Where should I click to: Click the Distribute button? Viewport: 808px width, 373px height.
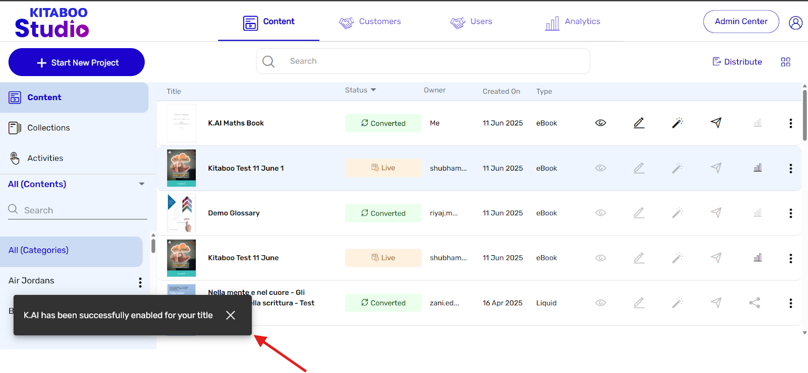click(737, 62)
